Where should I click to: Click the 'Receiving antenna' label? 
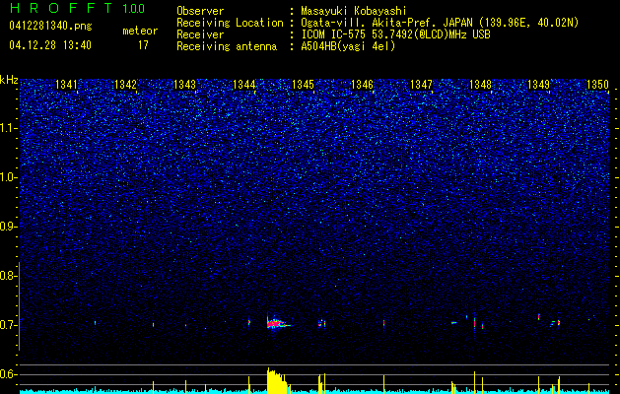[227, 46]
